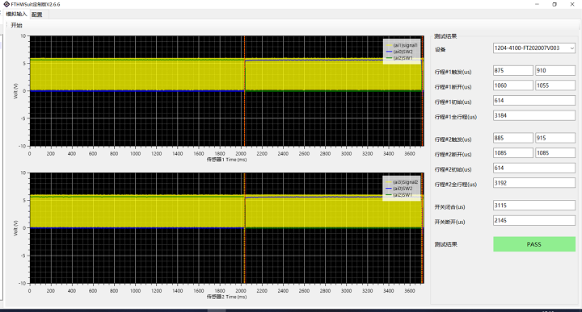Click the 开始 button to start test
This screenshot has width=582, height=312.
click(16, 25)
